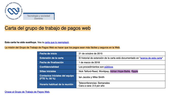
Task: Select the 'Extensión de la carta' header cell
Action: [57, 58]
